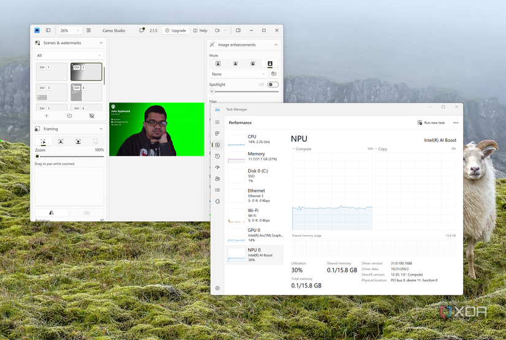Click the Camo app logo icon
The width and height of the screenshot is (506, 340).
click(x=37, y=30)
